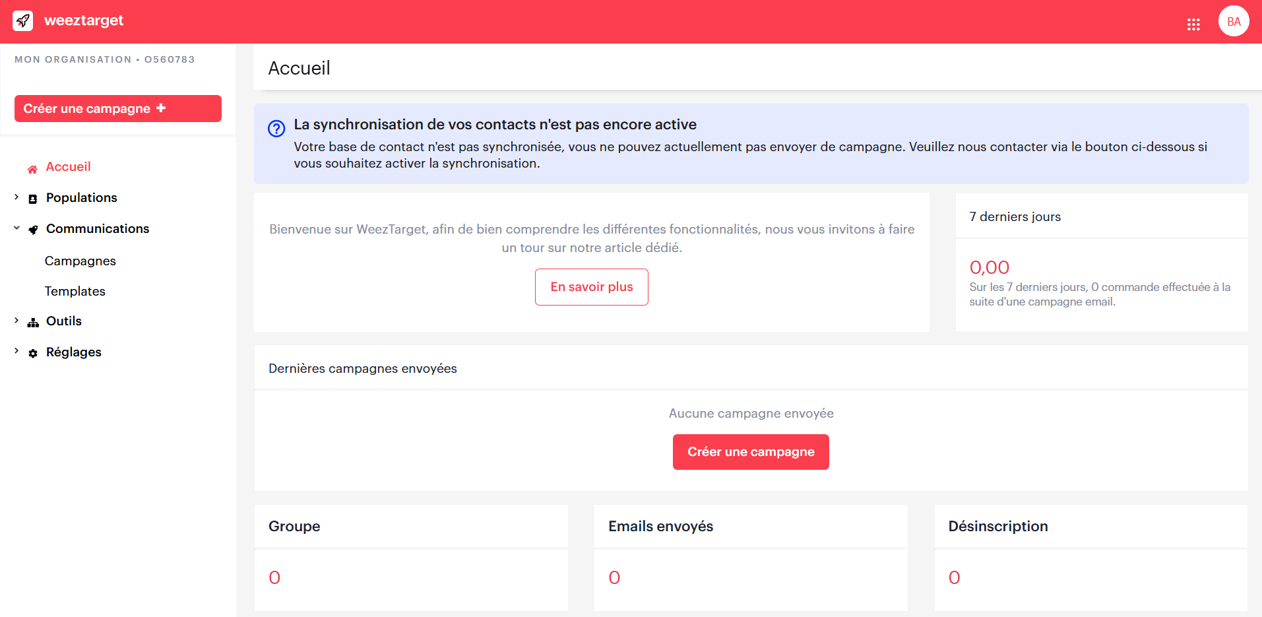Open the apps grid icon in the header
1262x617 pixels.
click(1194, 24)
